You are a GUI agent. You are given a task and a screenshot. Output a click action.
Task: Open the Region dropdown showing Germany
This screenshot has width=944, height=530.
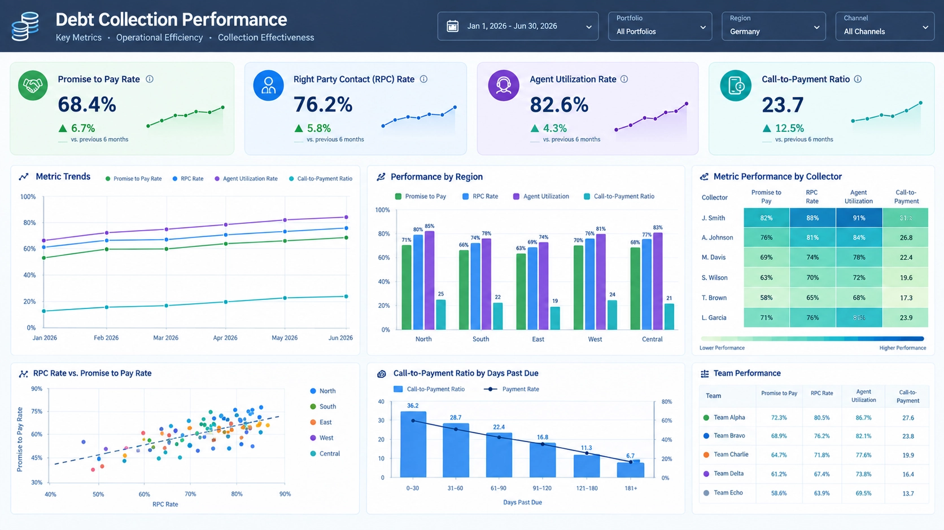pos(773,26)
